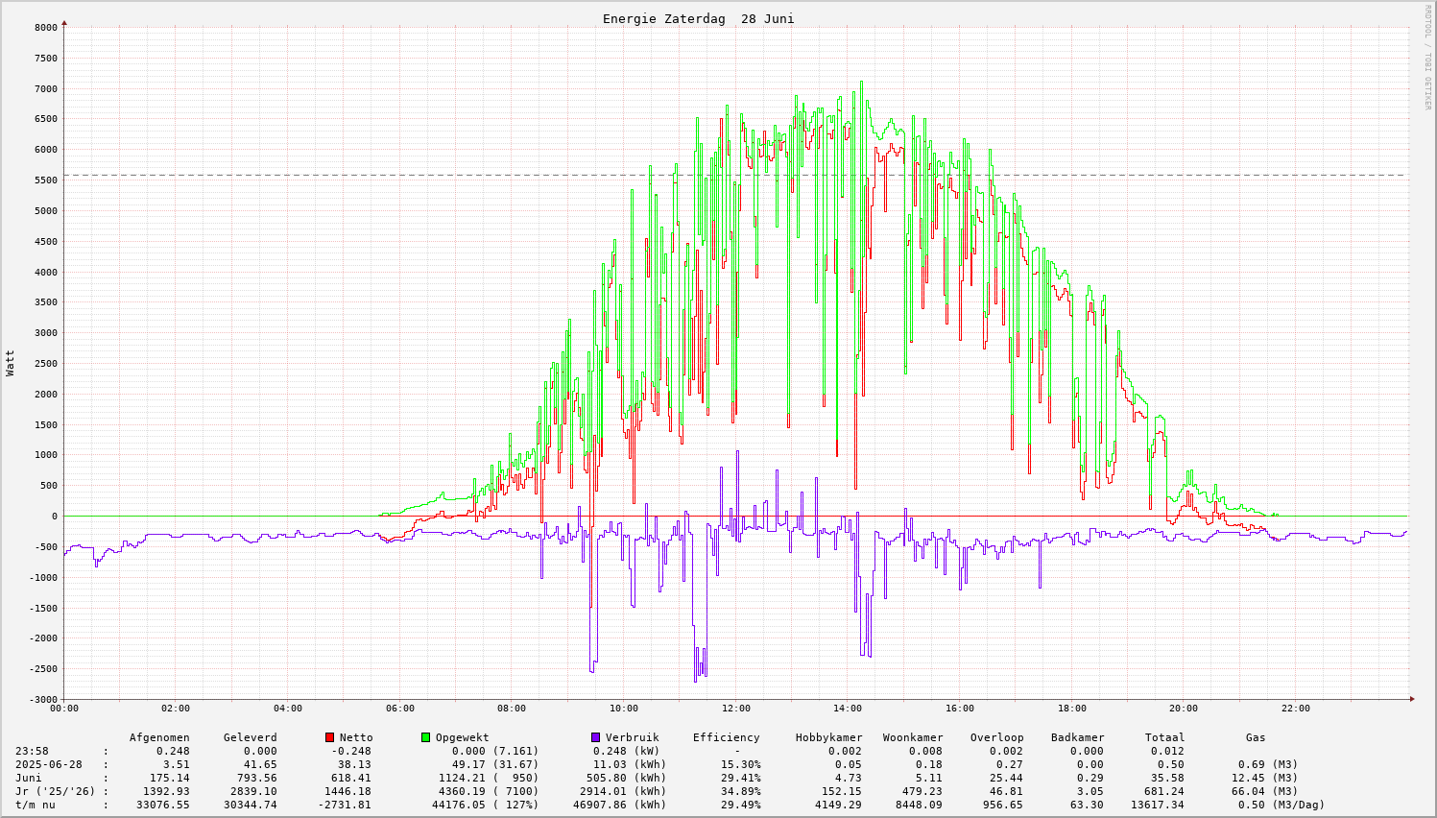
Task: Click the green Opgewekt legend swatch
Action: click(x=425, y=737)
